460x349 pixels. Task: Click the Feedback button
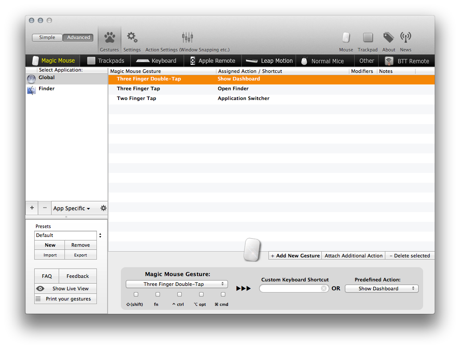pyautogui.click(x=78, y=276)
